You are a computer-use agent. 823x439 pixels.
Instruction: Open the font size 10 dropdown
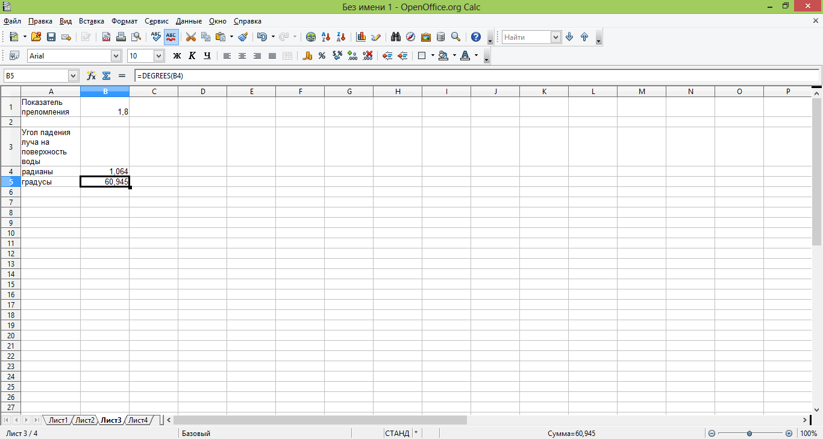point(159,55)
